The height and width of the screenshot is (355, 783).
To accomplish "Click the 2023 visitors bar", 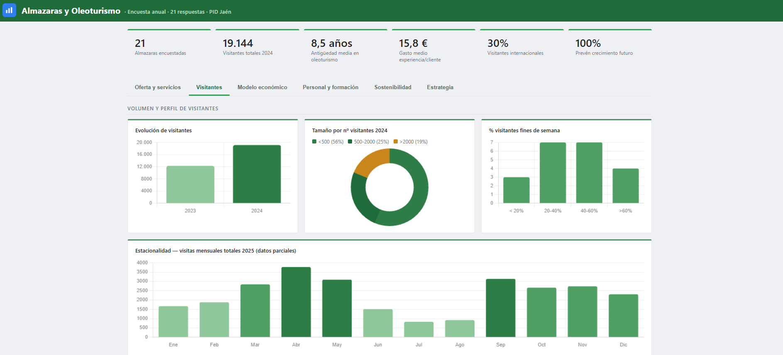I will (x=190, y=185).
